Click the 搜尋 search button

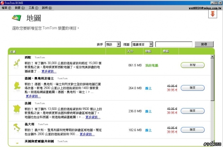[x=204, y=44]
